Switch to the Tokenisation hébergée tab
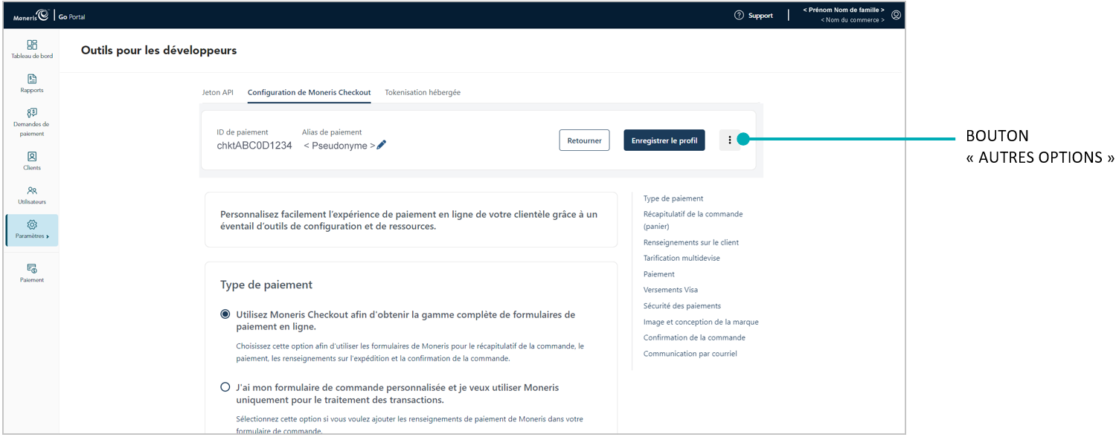The width and height of the screenshot is (1116, 437). point(423,93)
